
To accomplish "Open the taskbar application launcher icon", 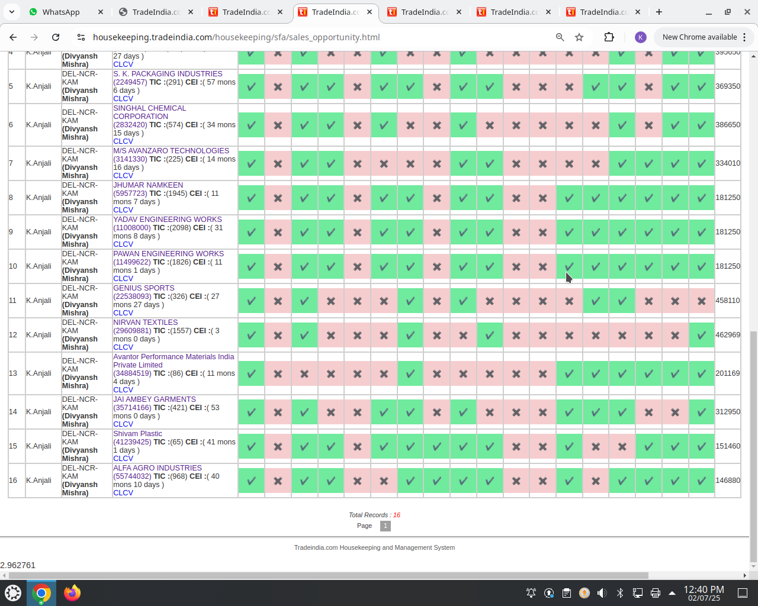I will (13, 593).
